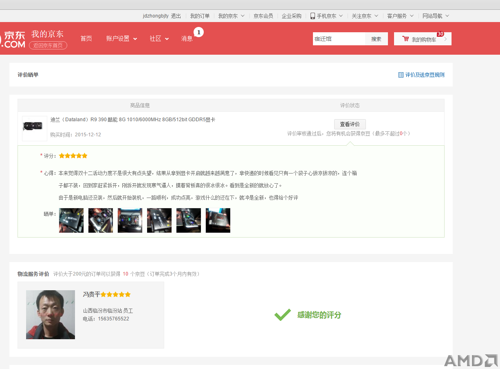Open the 社区 dropdown menu

coord(159,39)
